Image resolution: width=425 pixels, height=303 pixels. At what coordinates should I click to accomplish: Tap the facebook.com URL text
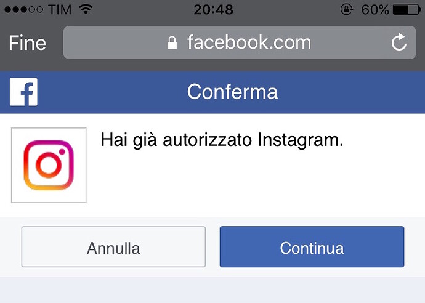coord(249,42)
